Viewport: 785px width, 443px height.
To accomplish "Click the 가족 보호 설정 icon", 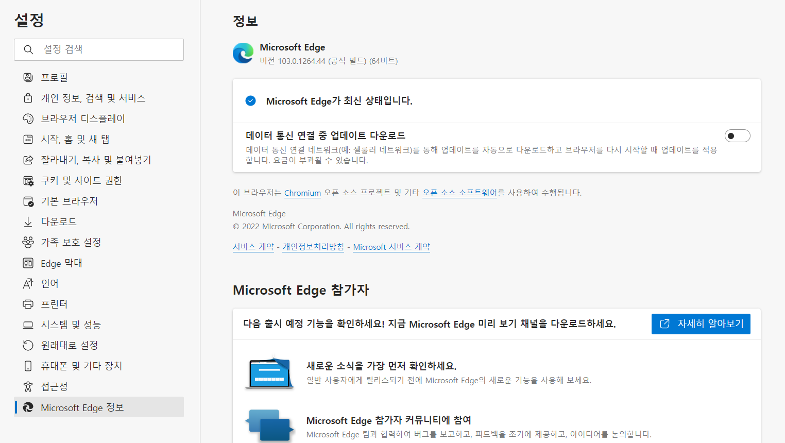I will (28, 242).
